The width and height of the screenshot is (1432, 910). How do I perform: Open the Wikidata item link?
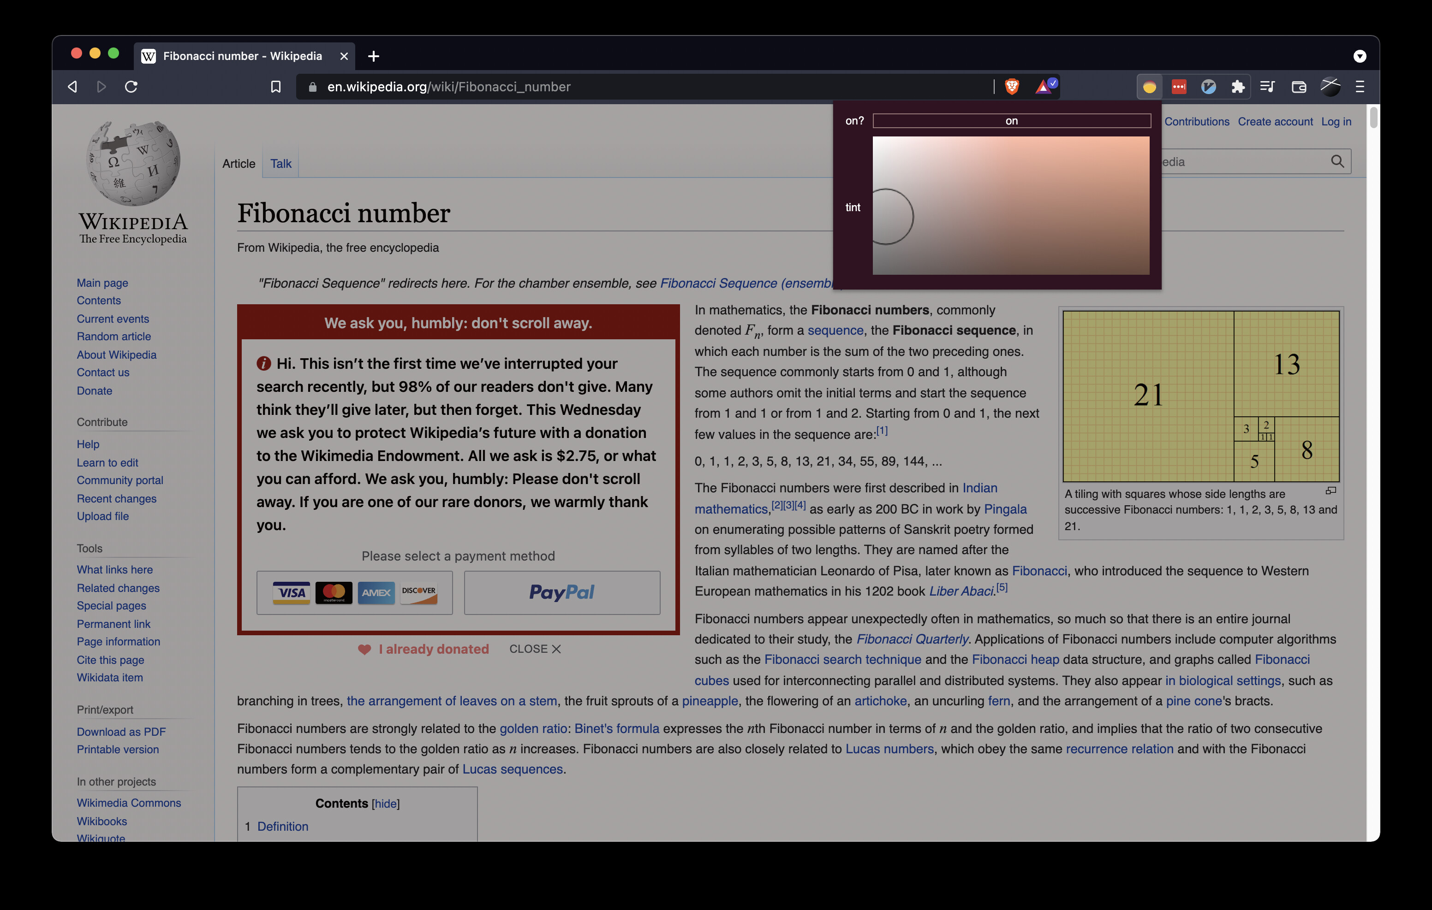click(x=109, y=678)
